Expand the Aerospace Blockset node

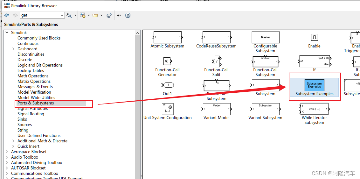click(x=7, y=152)
